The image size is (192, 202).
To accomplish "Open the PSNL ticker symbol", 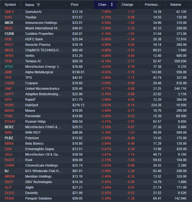I will pyautogui.click(x=9, y=116).
